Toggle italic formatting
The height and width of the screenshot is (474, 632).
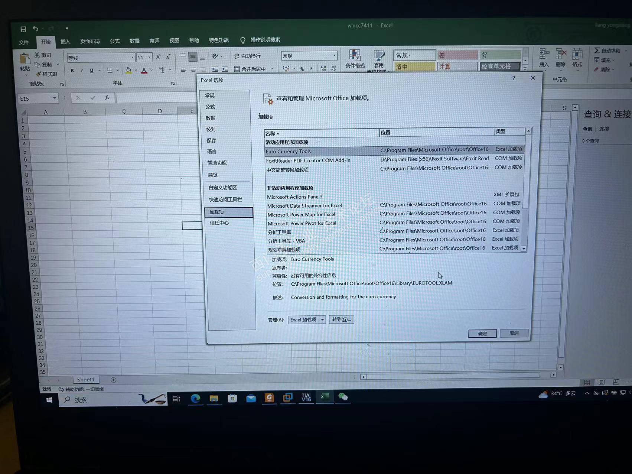[x=81, y=71]
